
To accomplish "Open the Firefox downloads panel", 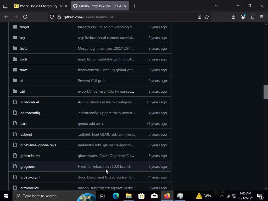I will click(x=233, y=17).
